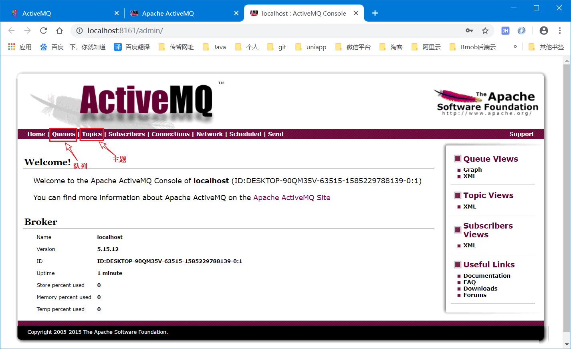
Task: Open the Chrome three-dot menu
Action: pos(560,30)
